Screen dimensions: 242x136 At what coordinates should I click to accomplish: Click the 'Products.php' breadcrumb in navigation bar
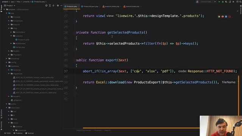click(38, 2)
